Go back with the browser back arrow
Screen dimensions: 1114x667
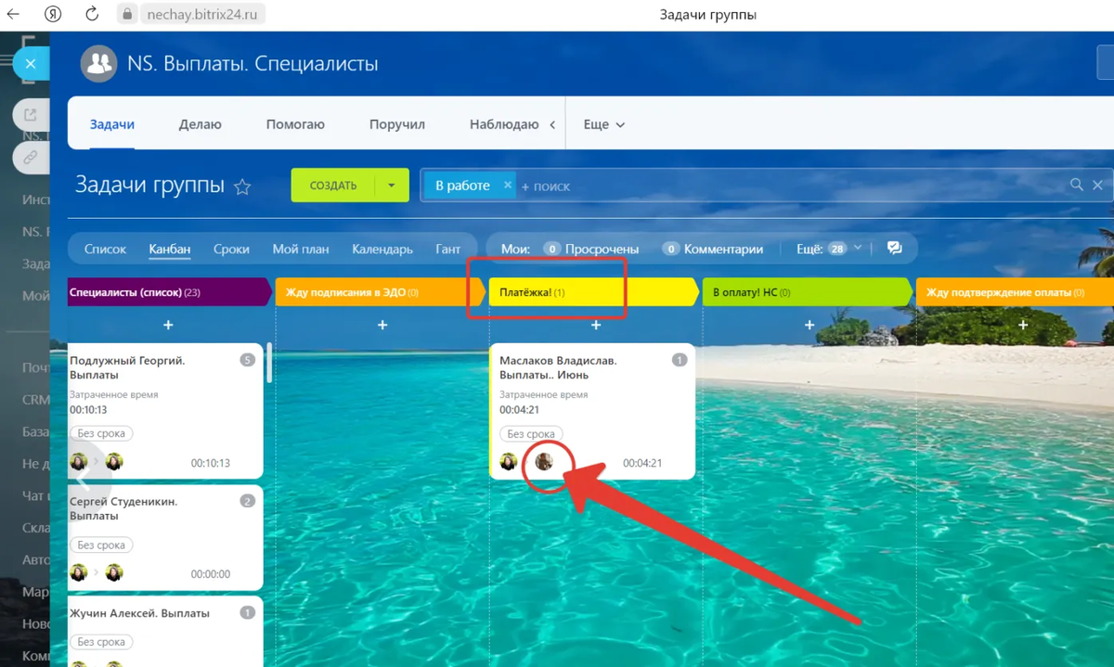click(x=14, y=14)
